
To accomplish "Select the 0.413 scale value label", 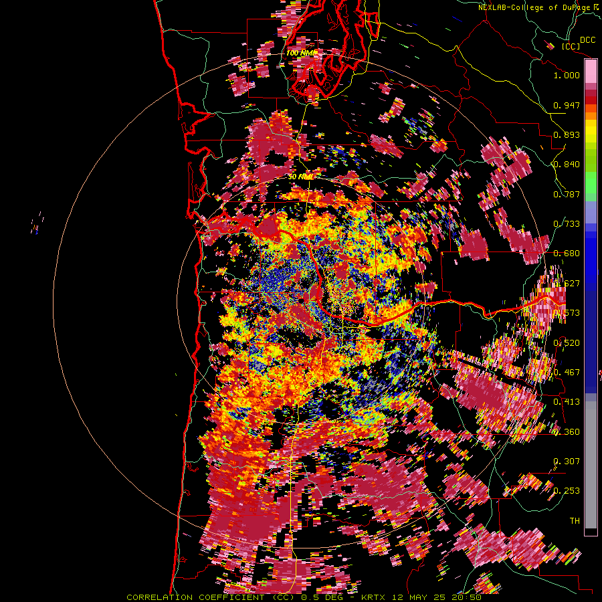I will click(x=567, y=402).
